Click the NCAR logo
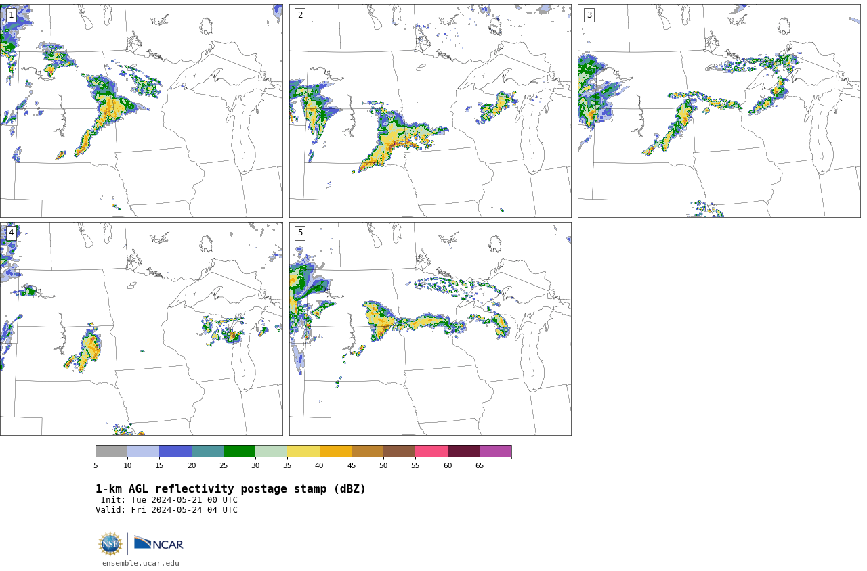Viewport: 867px width, 571px height. point(158,543)
